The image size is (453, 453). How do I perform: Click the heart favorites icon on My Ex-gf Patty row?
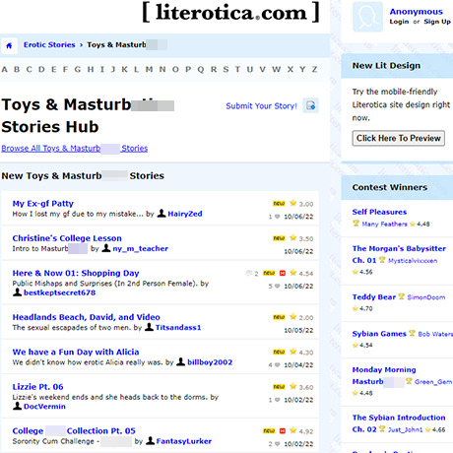click(278, 217)
